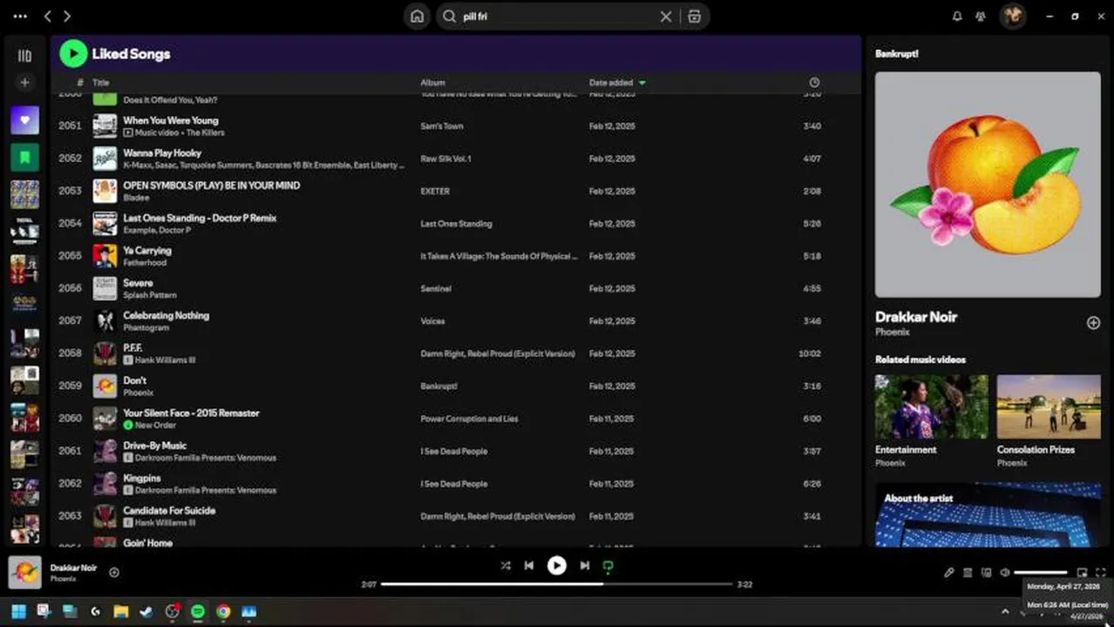
Task: Open the three-dots app menu
Action: (20, 17)
